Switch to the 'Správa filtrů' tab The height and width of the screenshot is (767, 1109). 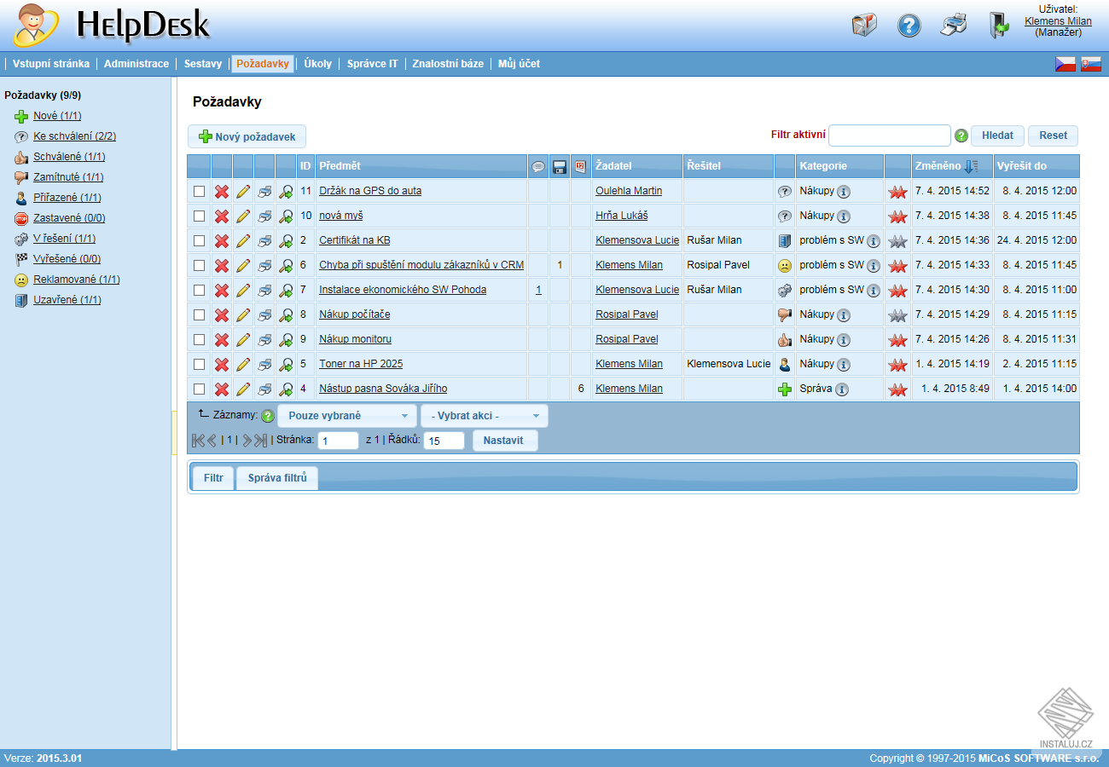277,478
